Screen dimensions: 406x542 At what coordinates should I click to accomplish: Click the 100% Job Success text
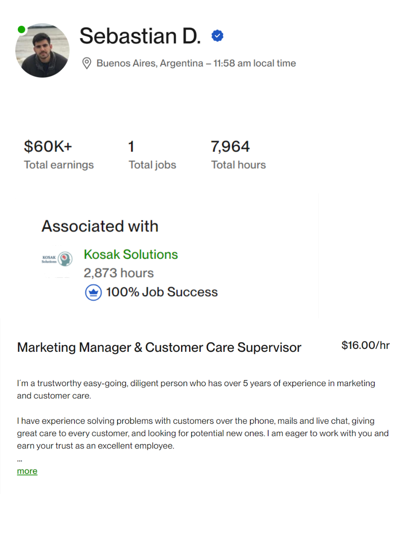(162, 292)
